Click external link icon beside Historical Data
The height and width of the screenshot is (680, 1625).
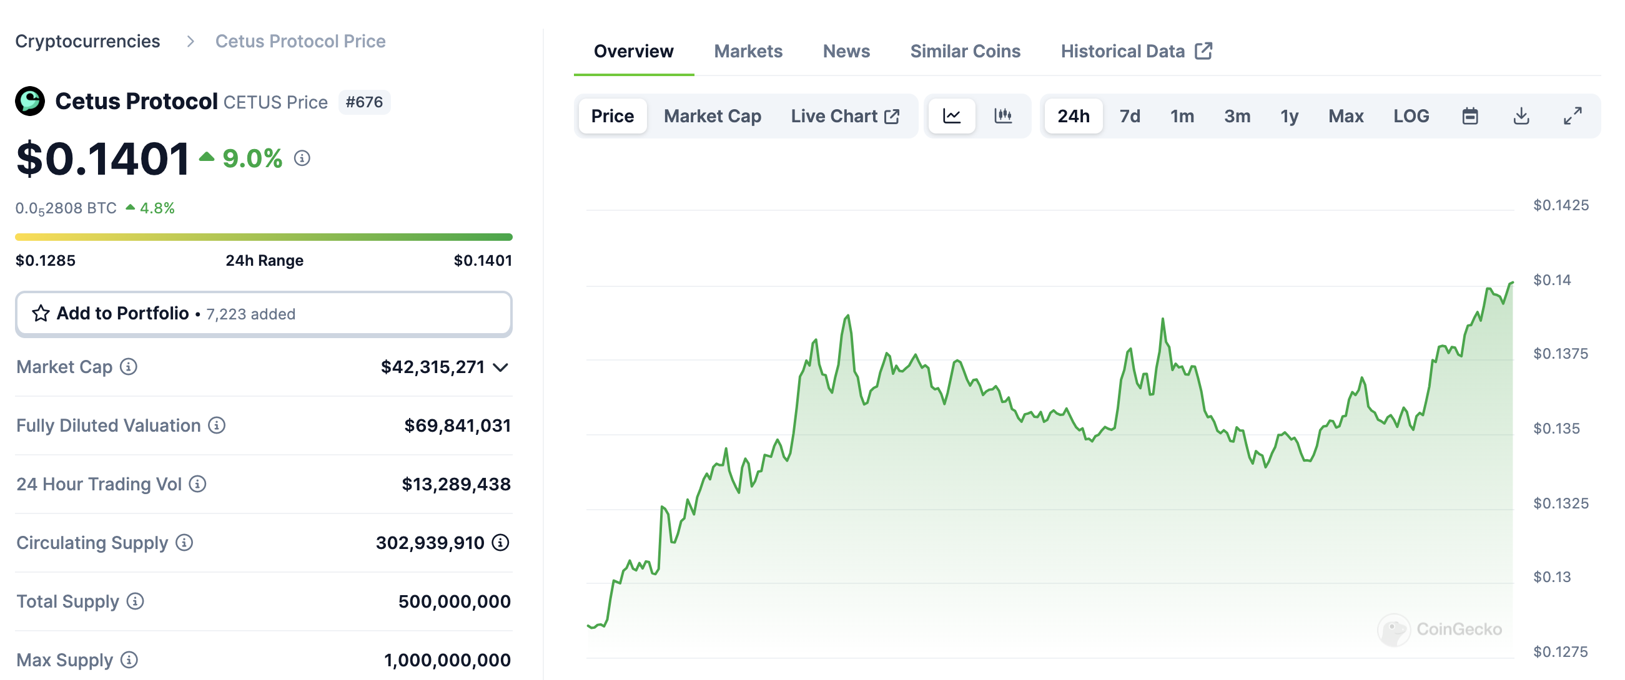(x=1203, y=51)
